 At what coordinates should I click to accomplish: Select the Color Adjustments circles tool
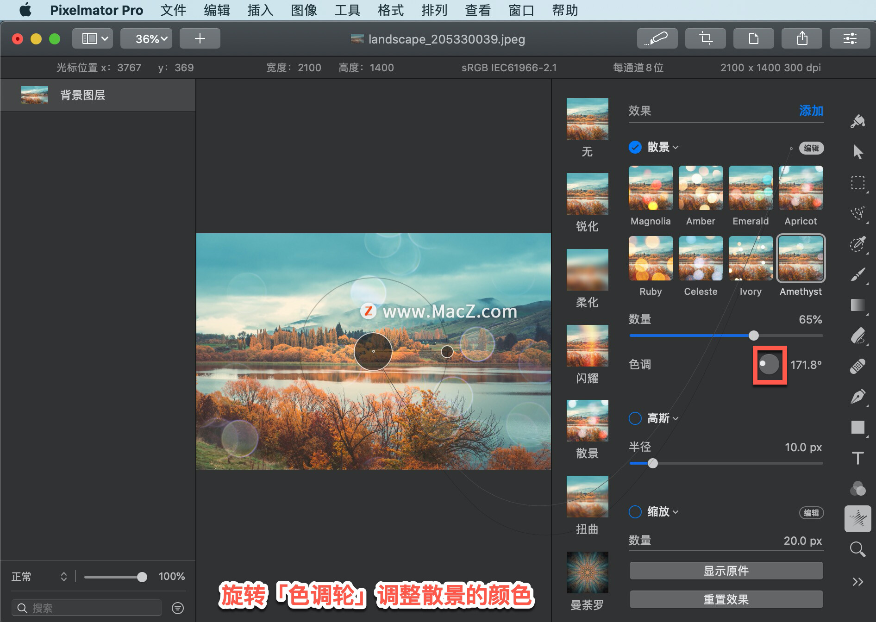pyautogui.click(x=858, y=488)
